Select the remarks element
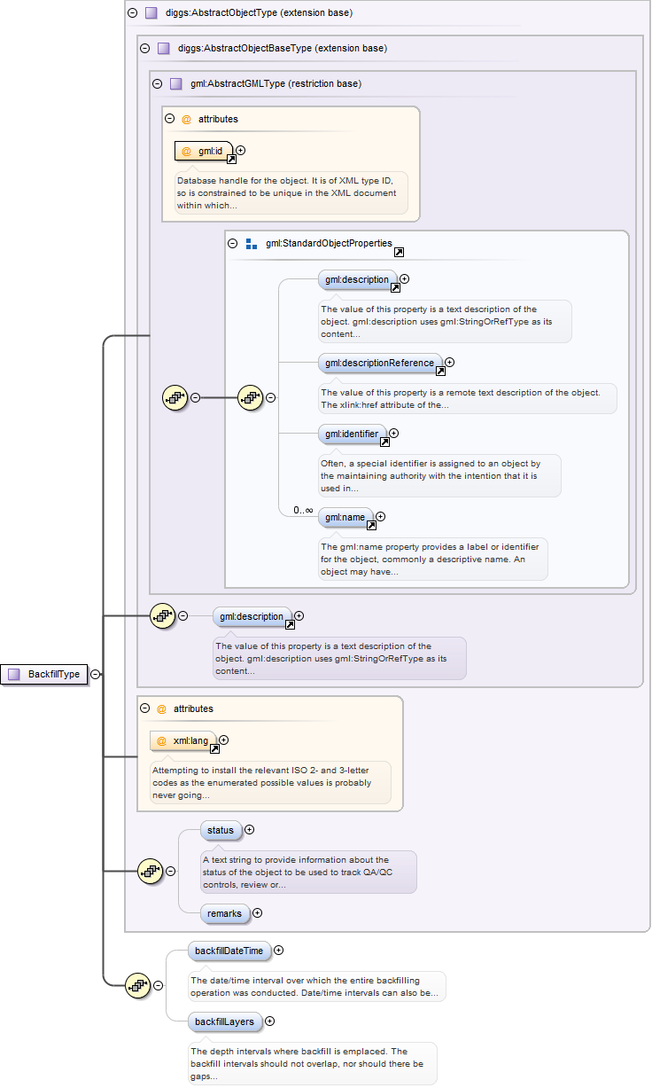 coord(224,913)
